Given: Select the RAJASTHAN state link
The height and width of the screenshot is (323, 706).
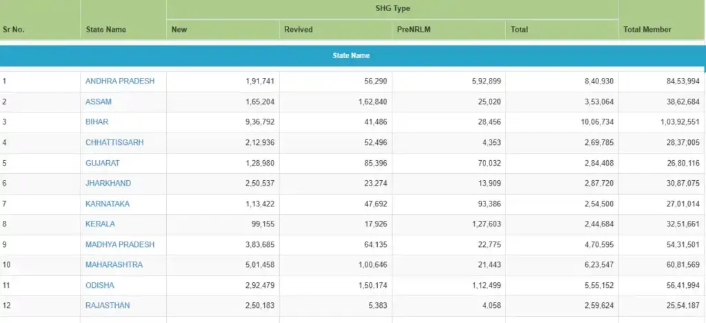Looking at the screenshot, I should click(107, 305).
